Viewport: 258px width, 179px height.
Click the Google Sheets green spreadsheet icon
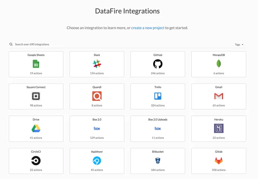click(x=36, y=64)
